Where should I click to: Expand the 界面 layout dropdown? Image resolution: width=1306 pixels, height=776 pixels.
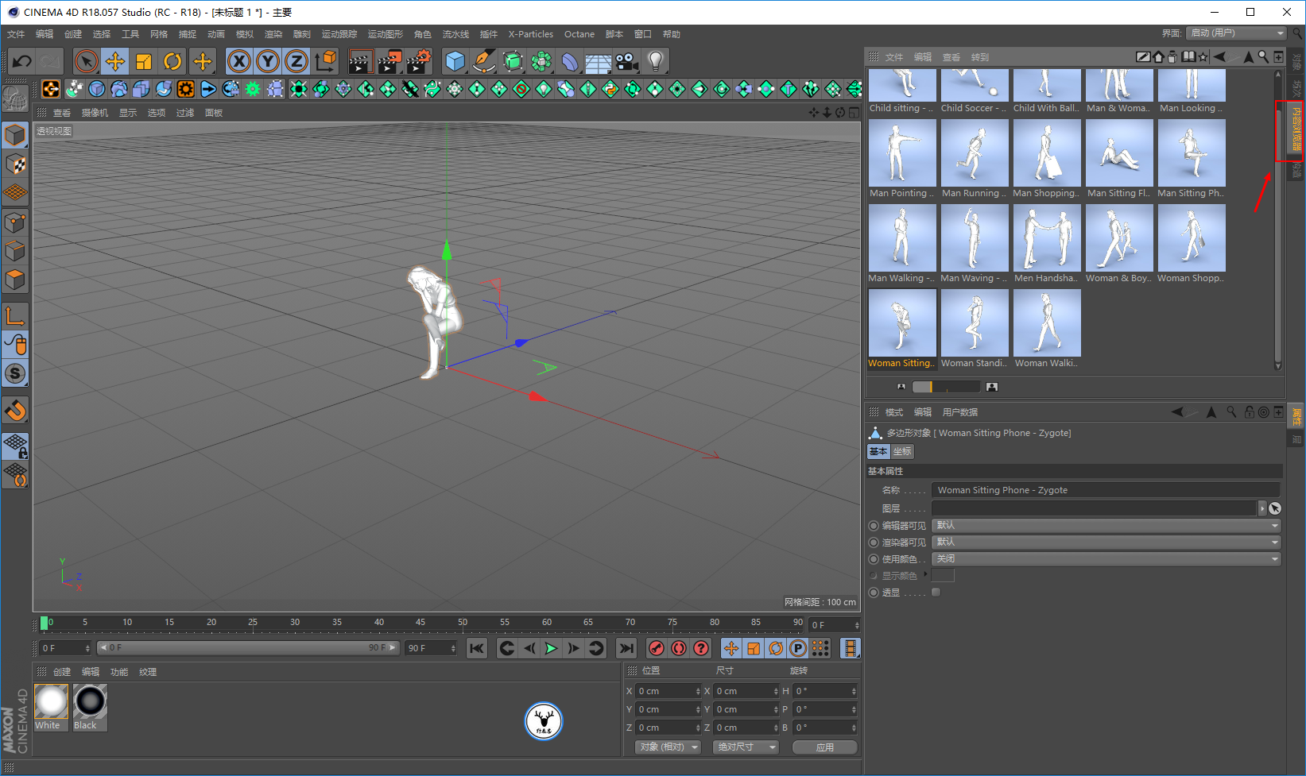[x=1235, y=33]
